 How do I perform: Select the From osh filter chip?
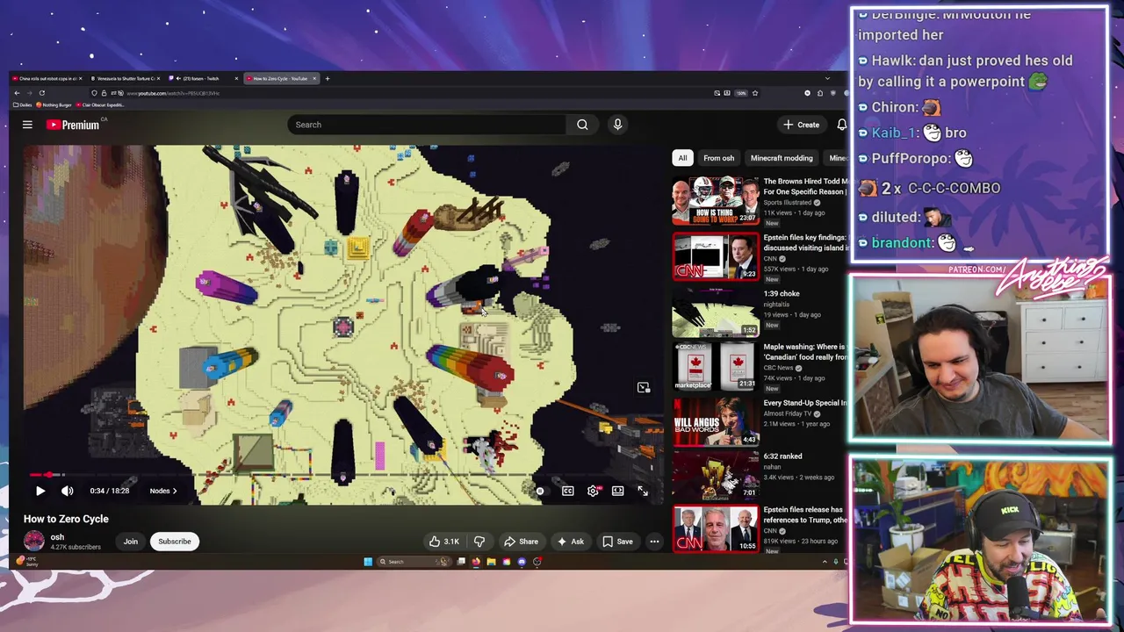718,158
